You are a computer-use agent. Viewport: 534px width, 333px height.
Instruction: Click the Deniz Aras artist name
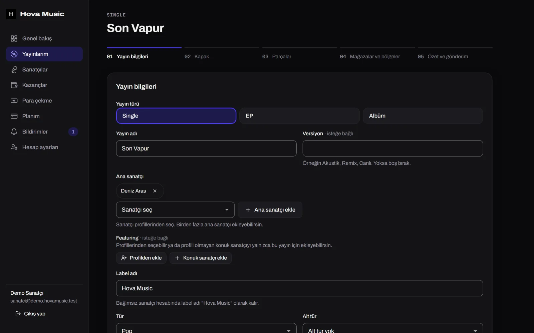click(x=133, y=191)
